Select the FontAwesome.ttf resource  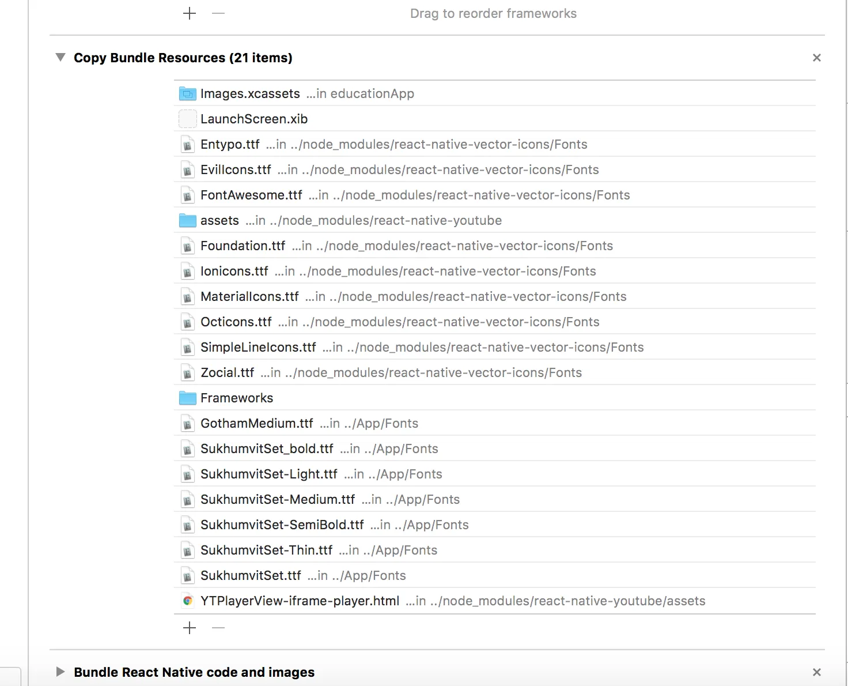(x=251, y=195)
